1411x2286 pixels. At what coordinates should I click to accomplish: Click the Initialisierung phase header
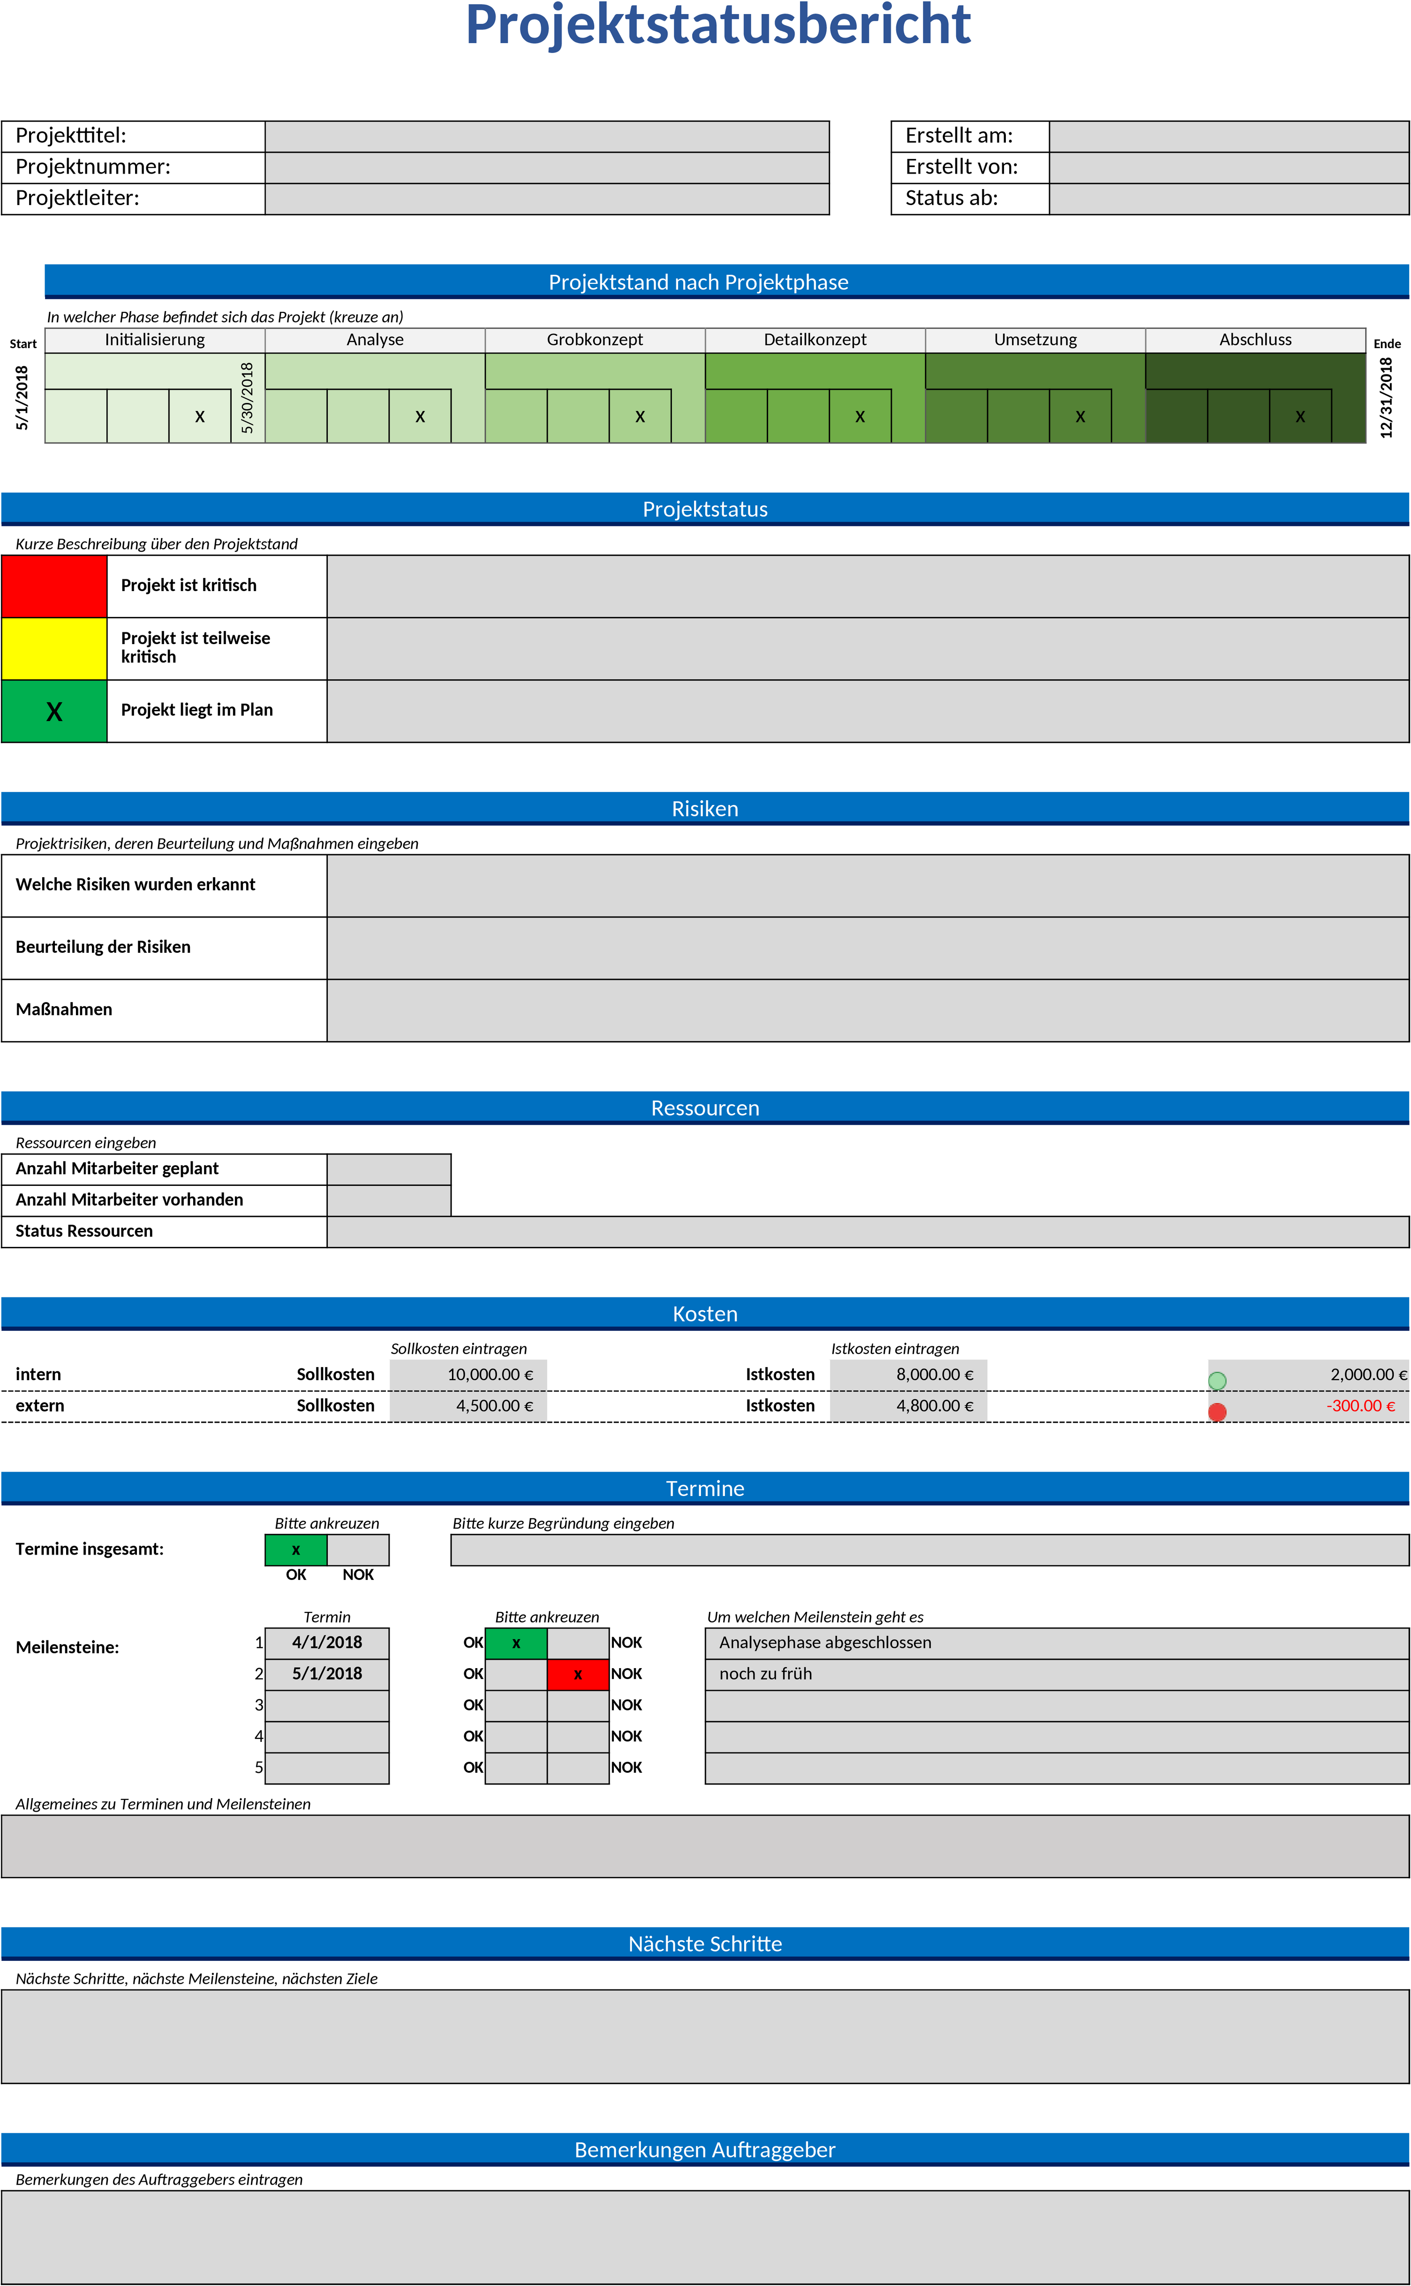(x=155, y=340)
